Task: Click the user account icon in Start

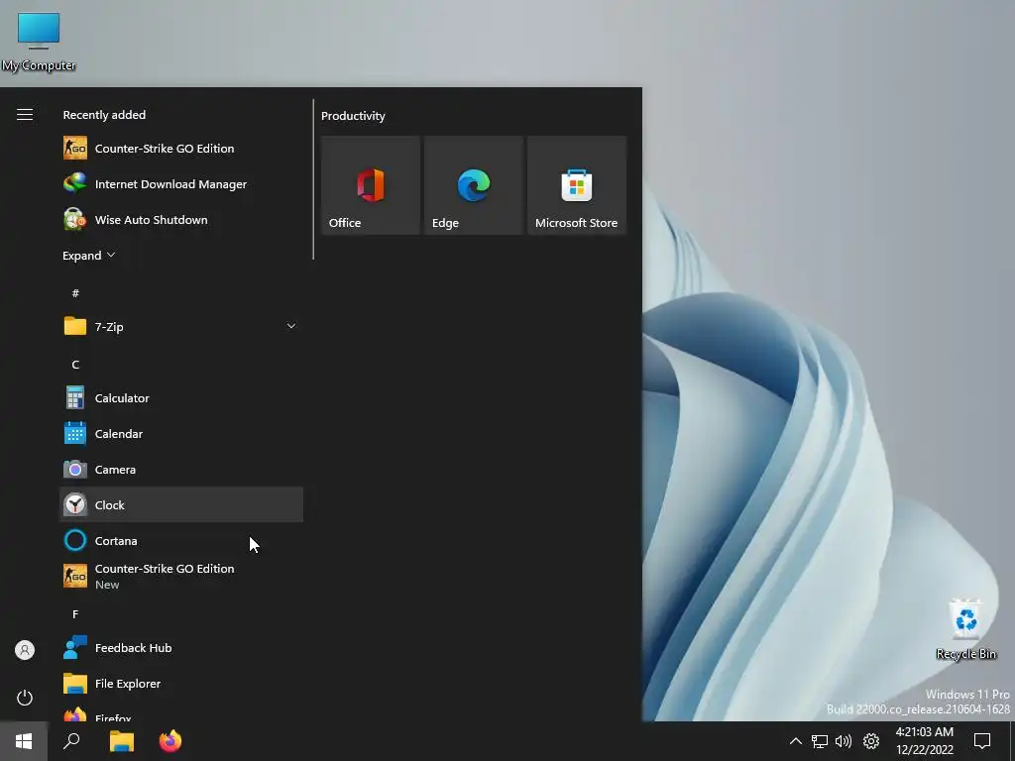Action: 25,650
